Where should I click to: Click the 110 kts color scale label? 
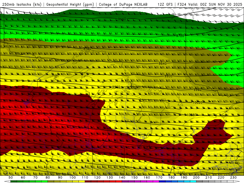(x=85, y=178)
